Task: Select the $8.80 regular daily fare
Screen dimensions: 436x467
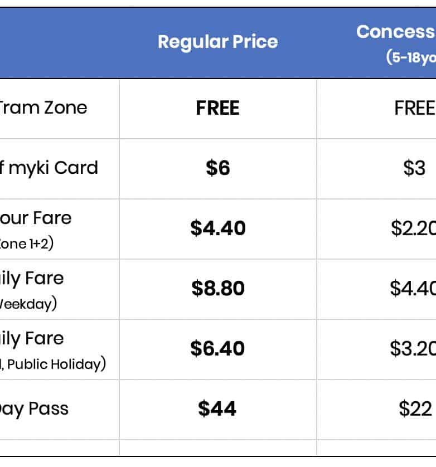Action: click(217, 289)
